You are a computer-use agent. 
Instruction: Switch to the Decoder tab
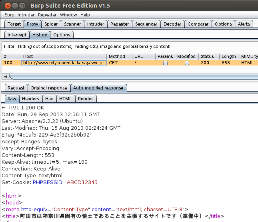[172, 24]
